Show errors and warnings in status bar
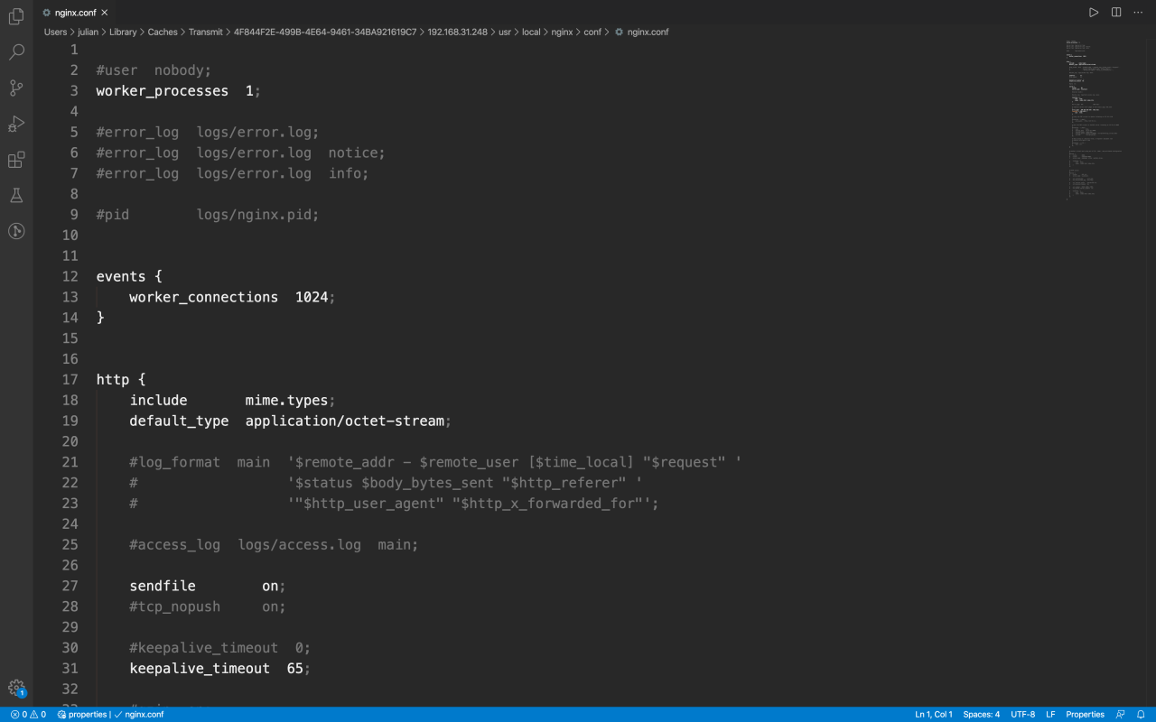The height and width of the screenshot is (722, 1156). pos(28,715)
